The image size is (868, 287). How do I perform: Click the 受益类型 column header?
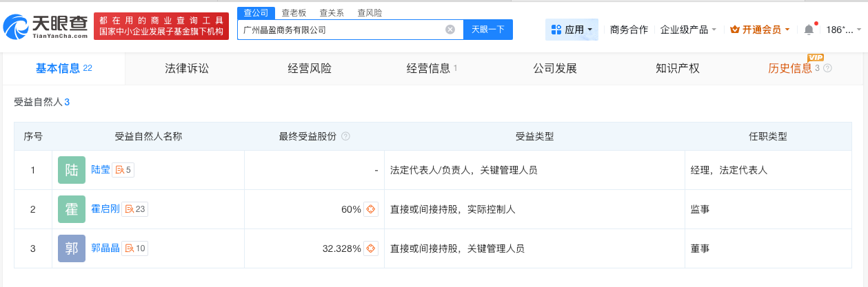534,136
